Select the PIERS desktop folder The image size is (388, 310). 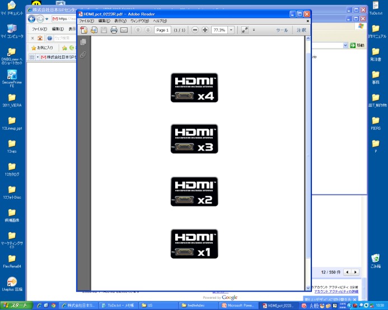click(x=376, y=124)
